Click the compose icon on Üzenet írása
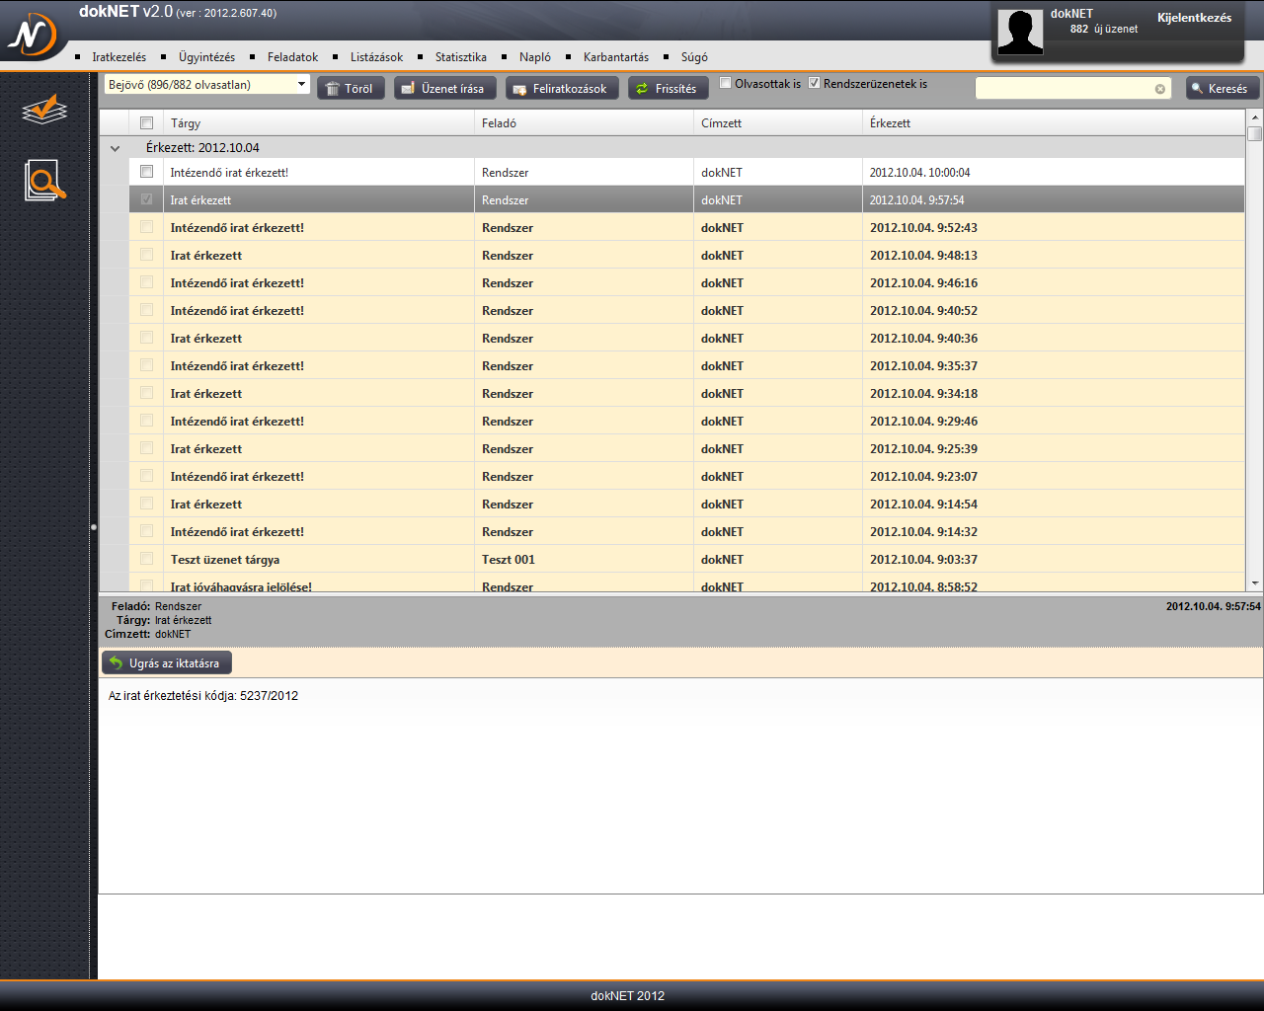 coord(408,89)
